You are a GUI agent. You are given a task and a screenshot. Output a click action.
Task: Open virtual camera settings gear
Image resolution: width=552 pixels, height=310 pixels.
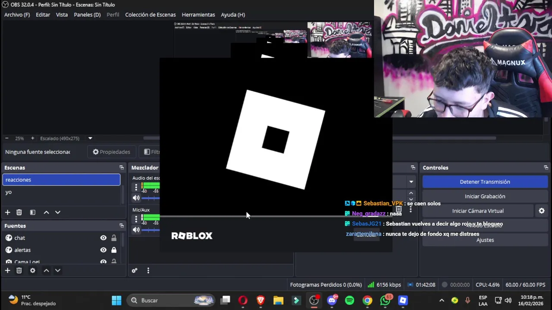point(542,211)
